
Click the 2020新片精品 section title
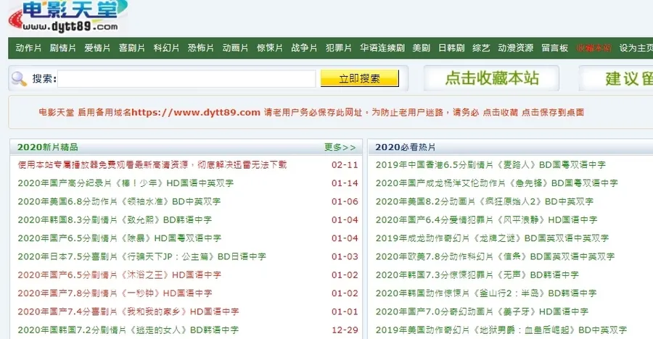click(x=47, y=147)
